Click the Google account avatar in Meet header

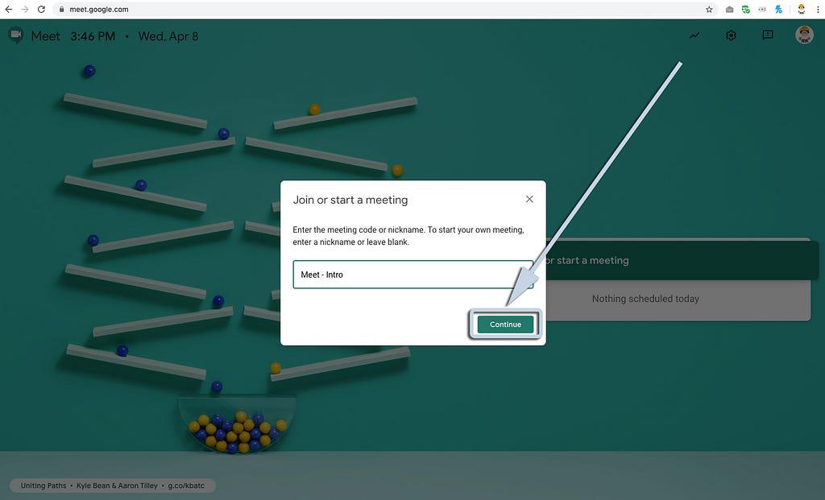(x=804, y=35)
